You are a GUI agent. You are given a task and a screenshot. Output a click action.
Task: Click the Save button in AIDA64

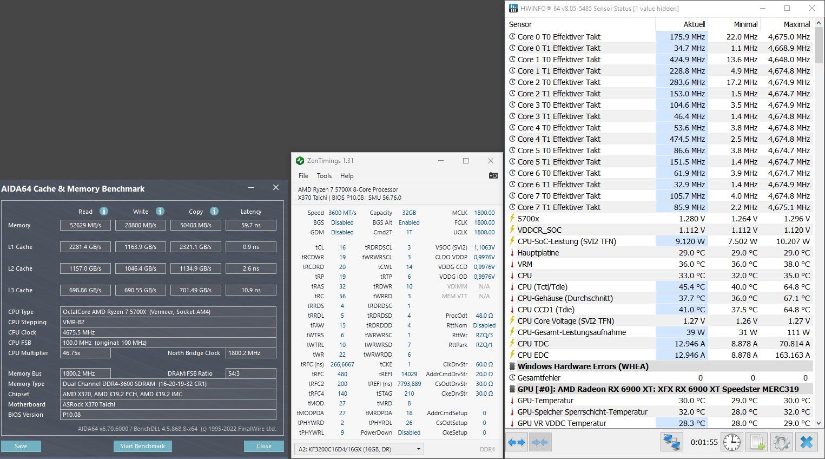21,446
